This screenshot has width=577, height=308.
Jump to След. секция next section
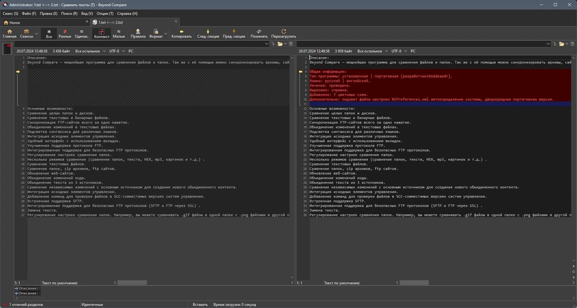tap(208, 34)
